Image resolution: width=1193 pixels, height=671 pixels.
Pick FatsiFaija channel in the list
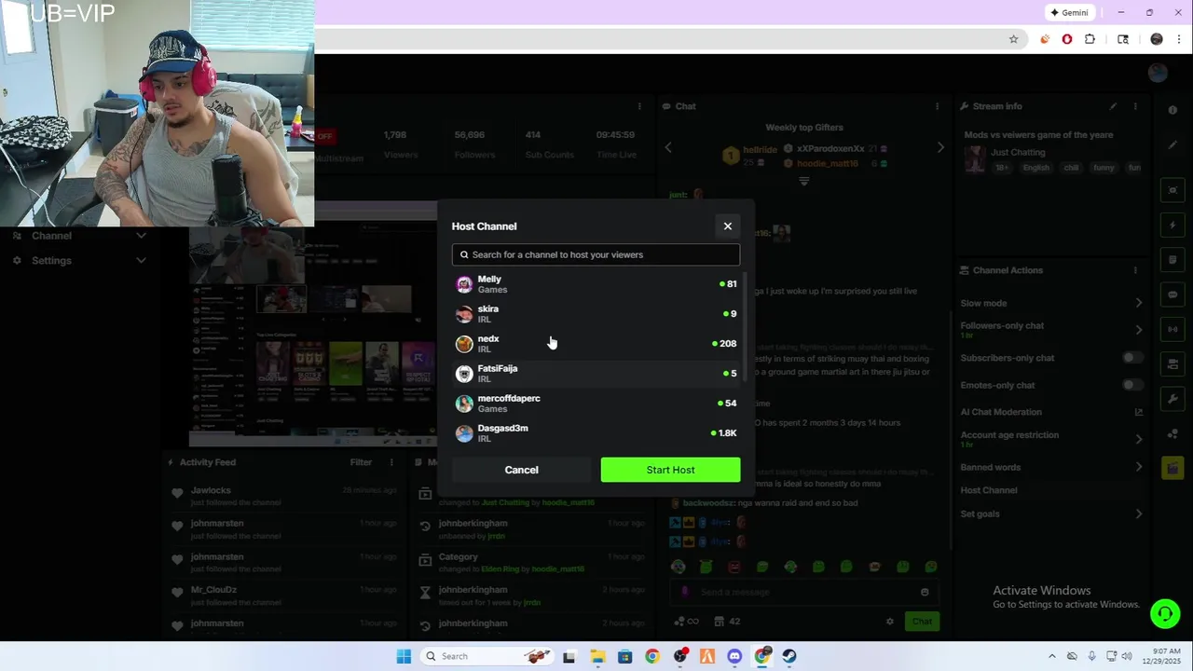tap(596, 374)
